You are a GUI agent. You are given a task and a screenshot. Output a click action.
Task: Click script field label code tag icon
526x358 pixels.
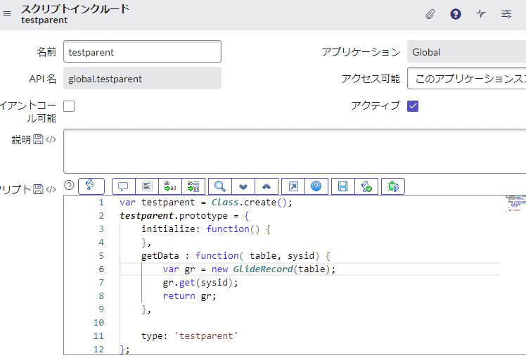coord(51,189)
